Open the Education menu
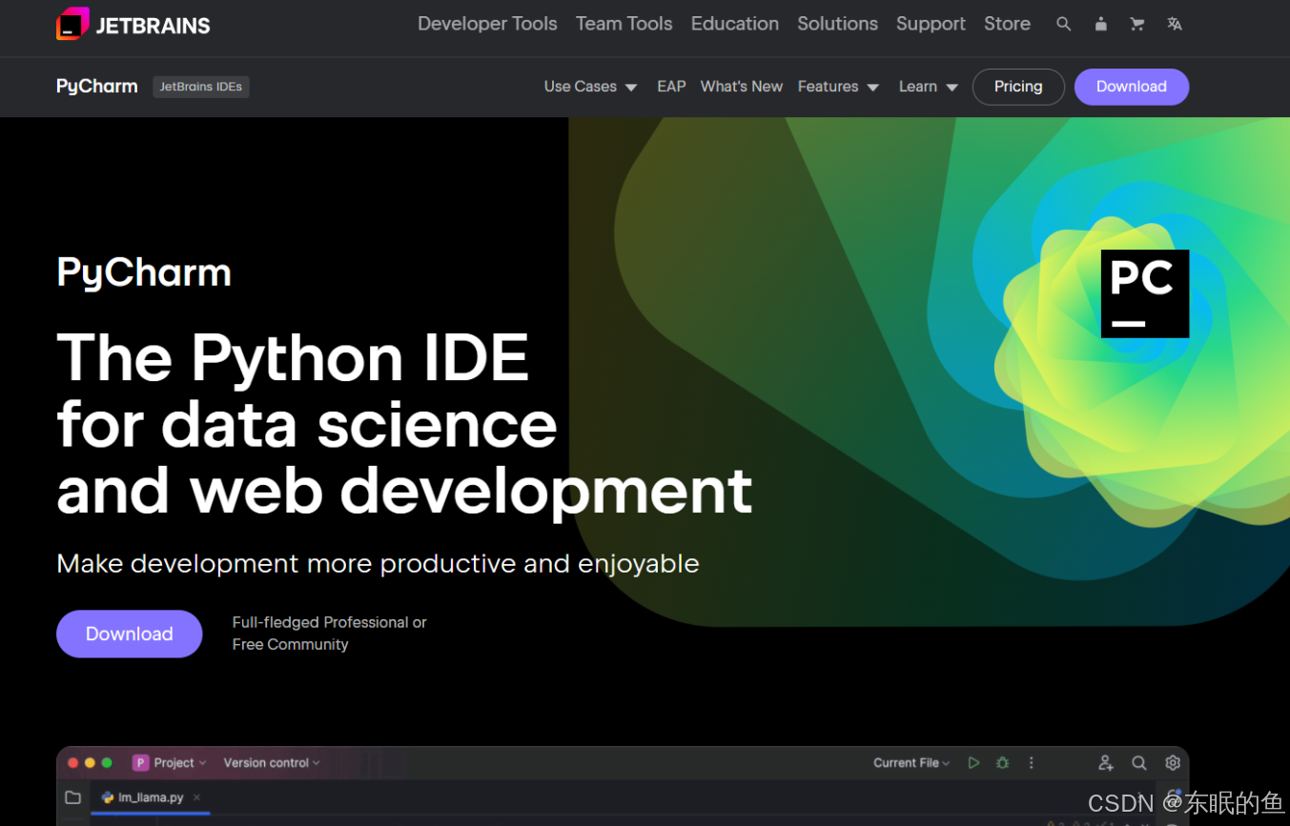The image size is (1290, 826). pyautogui.click(x=735, y=24)
